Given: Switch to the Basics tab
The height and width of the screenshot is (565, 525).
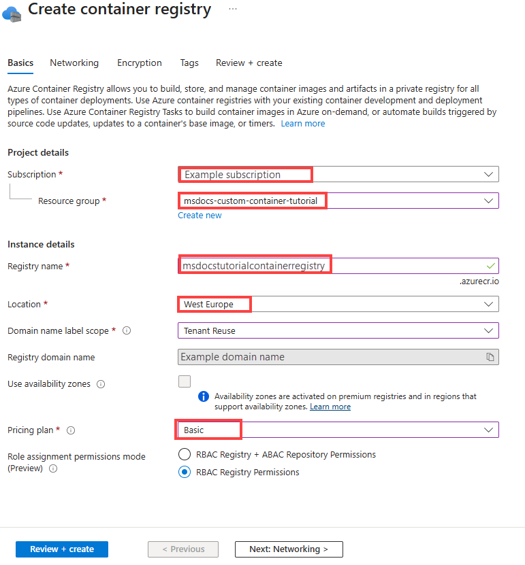Looking at the screenshot, I should coord(20,63).
